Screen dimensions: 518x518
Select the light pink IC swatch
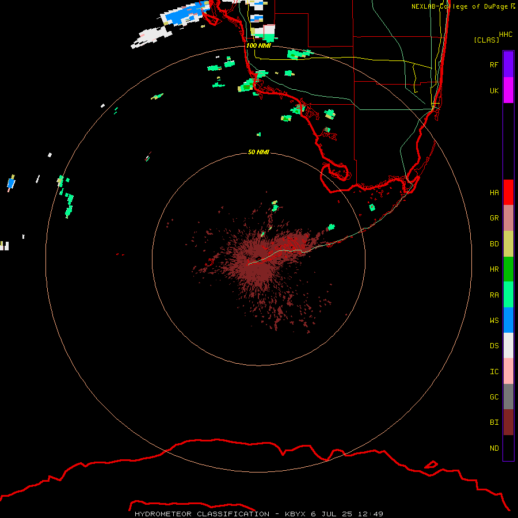tap(508, 371)
